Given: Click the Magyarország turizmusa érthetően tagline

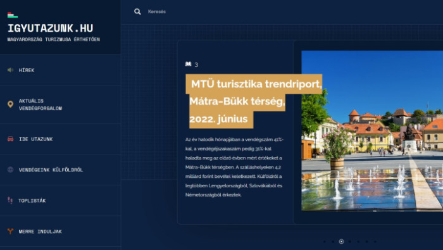Looking at the screenshot, I should [x=54, y=39].
